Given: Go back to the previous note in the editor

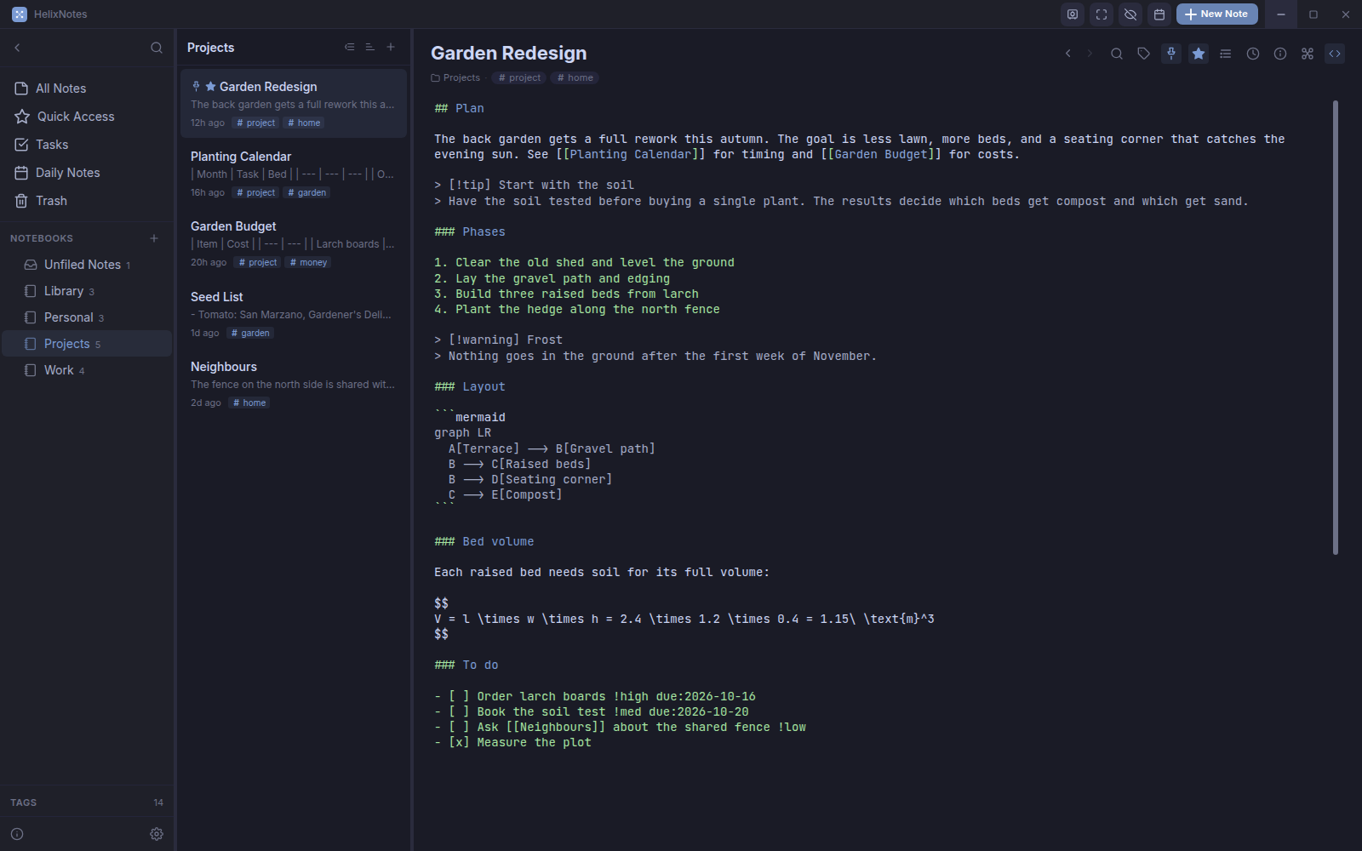Looking at the screenshot, I should pos(1068,54).
